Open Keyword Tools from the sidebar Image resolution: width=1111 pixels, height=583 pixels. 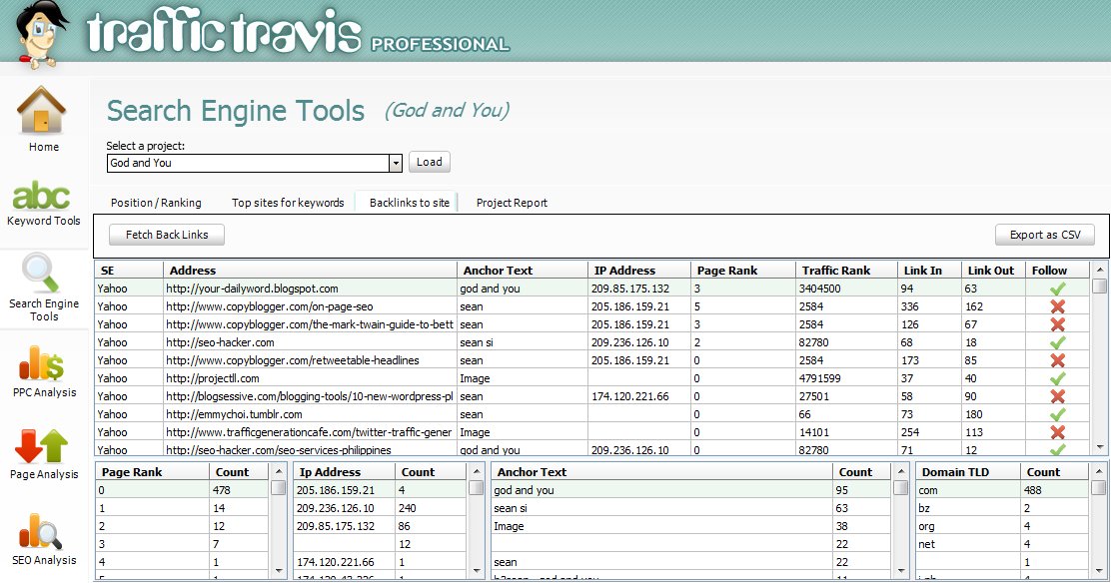[x=42, y=196]
